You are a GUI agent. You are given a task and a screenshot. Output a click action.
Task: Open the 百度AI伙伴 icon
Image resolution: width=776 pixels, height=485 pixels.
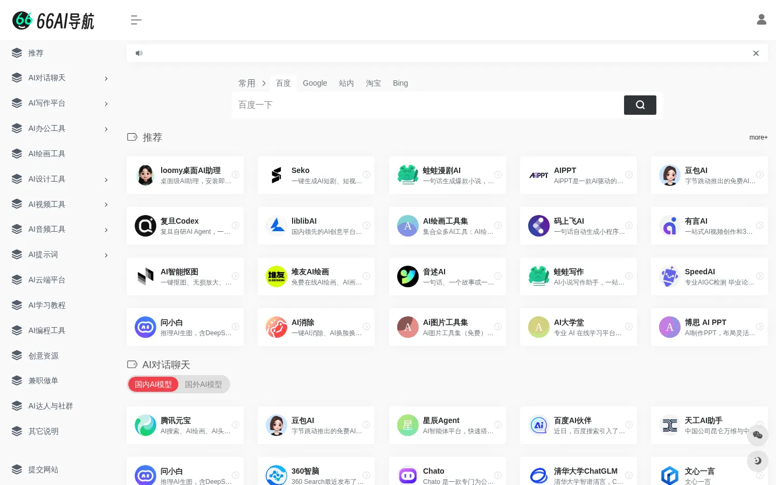click(x=539, y=425)
